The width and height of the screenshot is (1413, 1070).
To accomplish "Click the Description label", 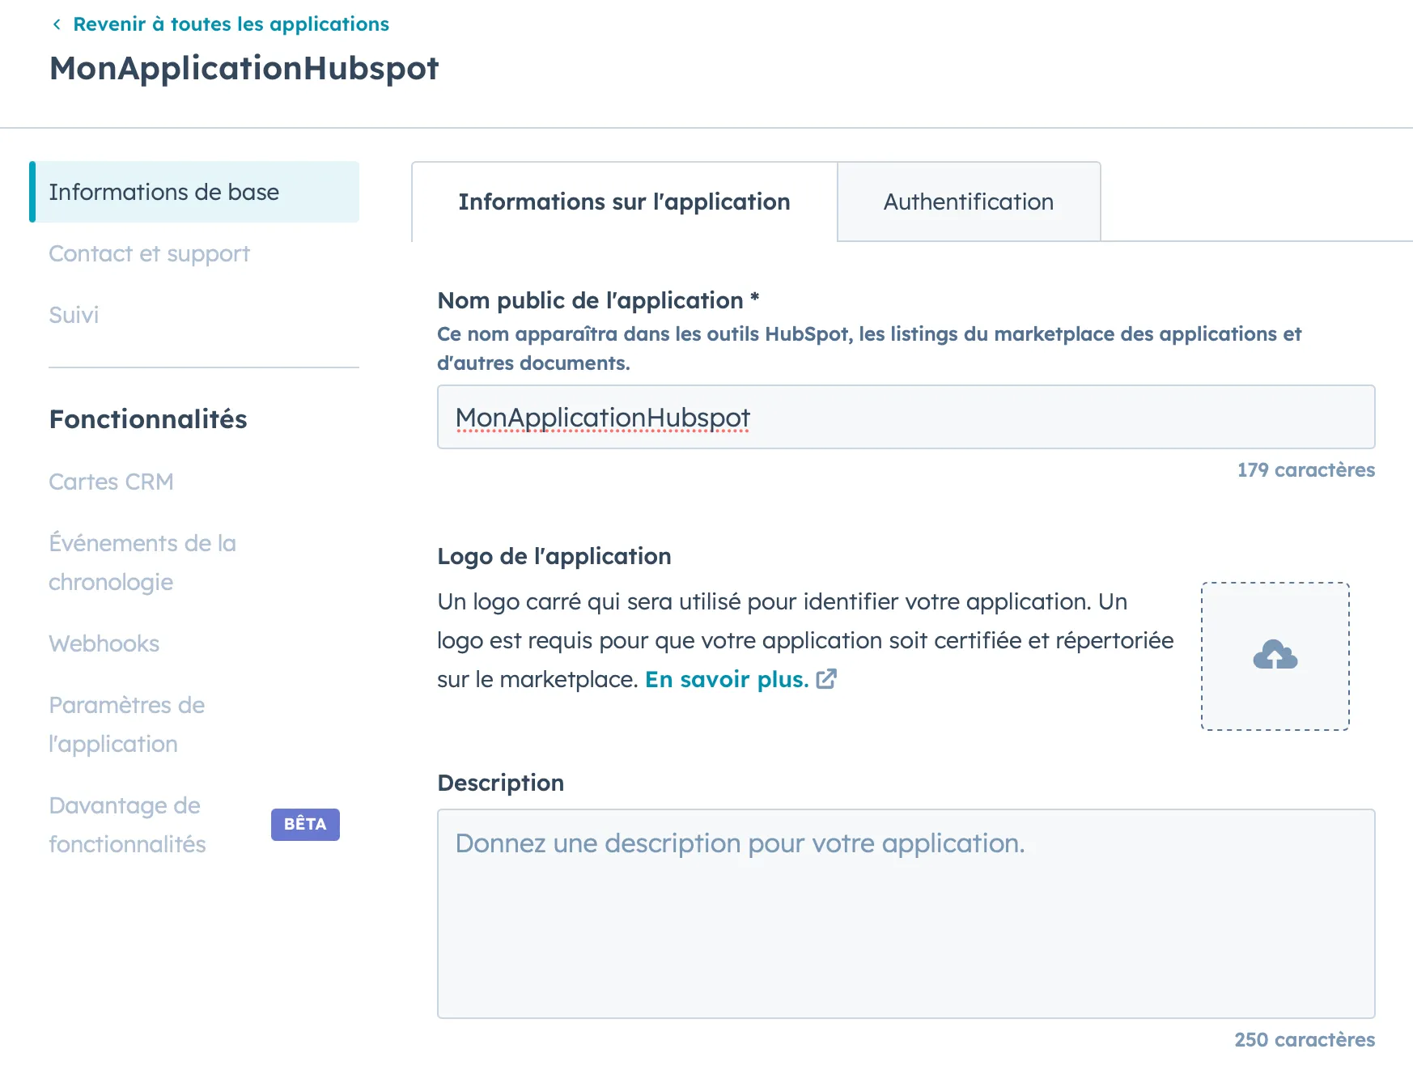I will pos(500,783).
